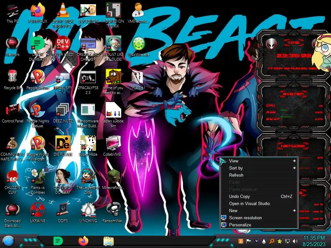Select the Dev C++ icon labeled NEVER USED!
331x248 pixels.
pos(63,44)
